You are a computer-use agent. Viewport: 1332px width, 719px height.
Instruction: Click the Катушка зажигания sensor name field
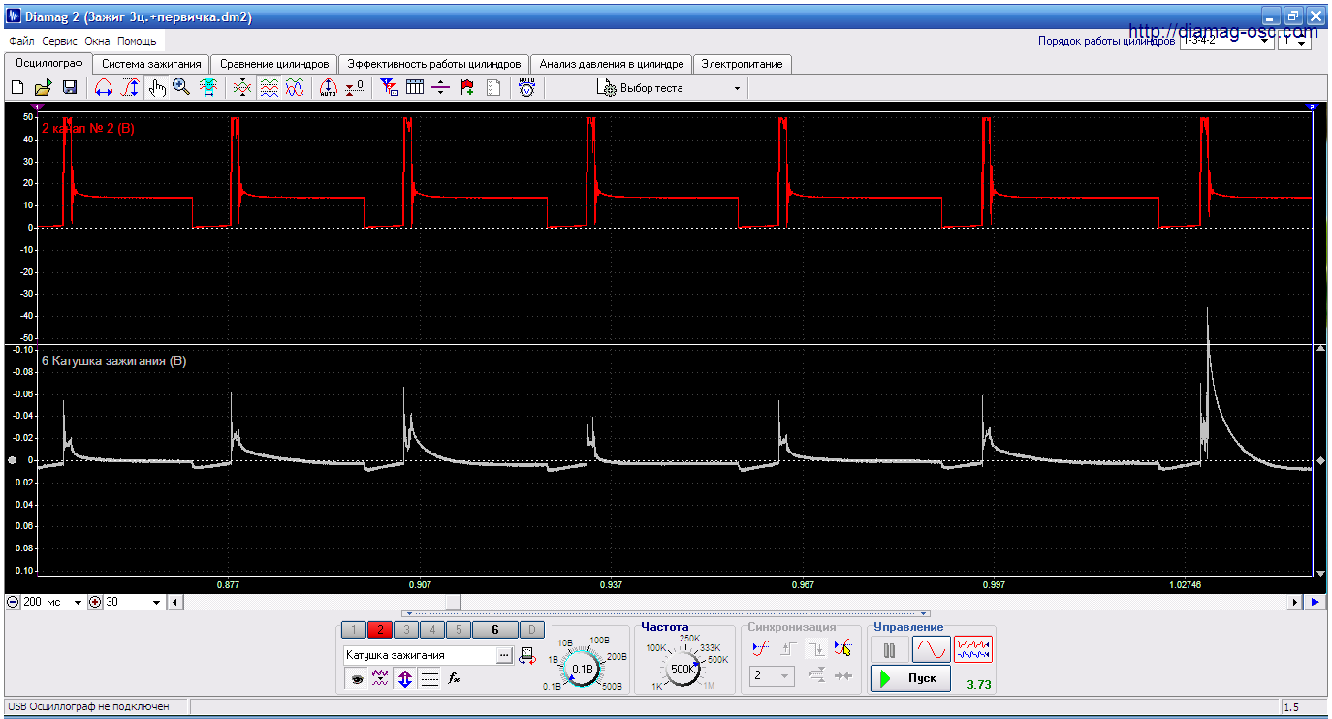point(420,656)
